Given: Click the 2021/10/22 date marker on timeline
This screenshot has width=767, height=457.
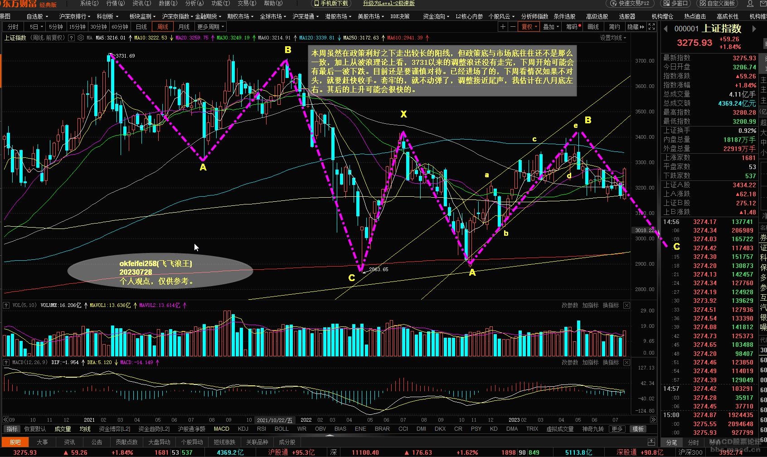Looking at the screenshot, I should [275, 420].
